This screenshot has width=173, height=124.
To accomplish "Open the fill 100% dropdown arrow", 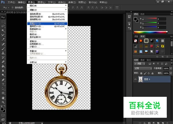I will pyautogui.click(x=171, y=73).
